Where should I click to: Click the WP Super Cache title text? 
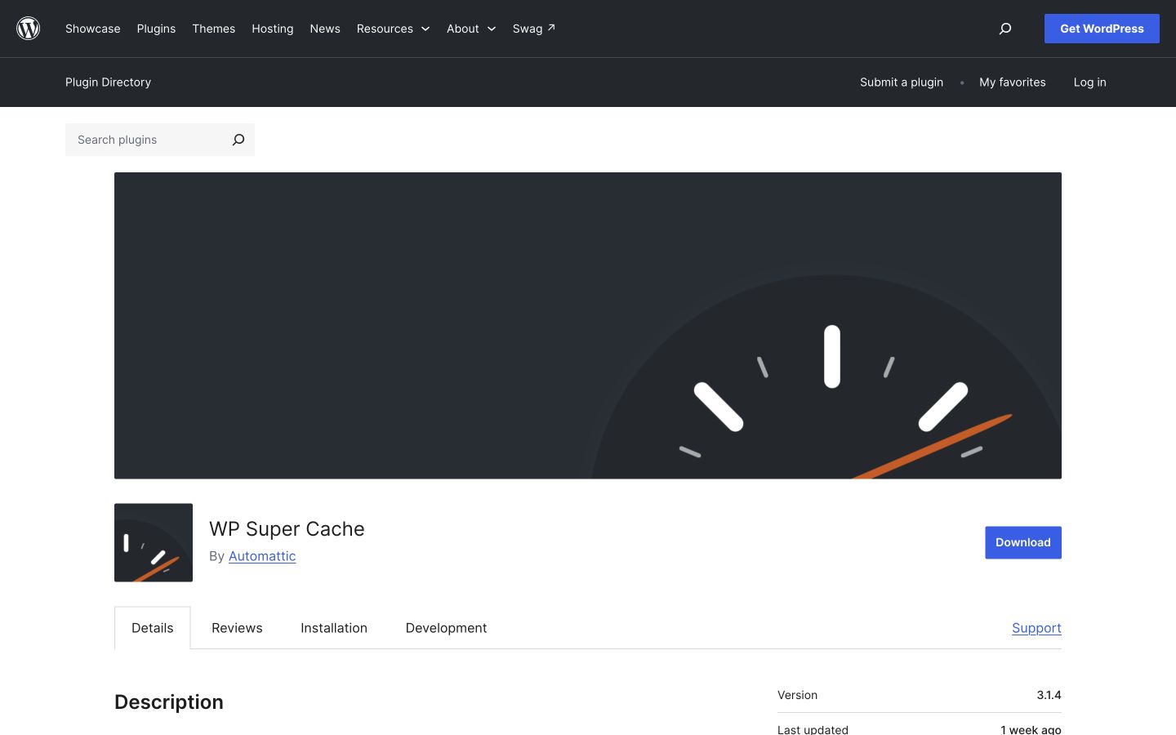[287, 529]
